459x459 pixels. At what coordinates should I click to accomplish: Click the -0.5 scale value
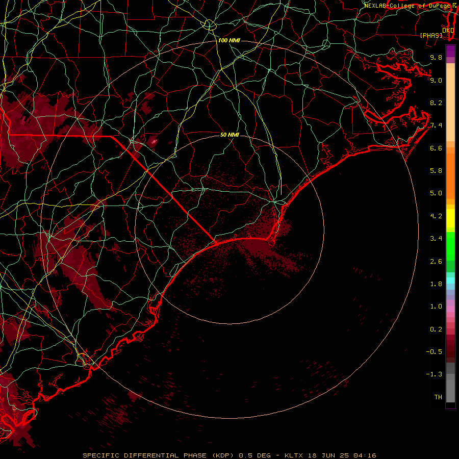click(x=434, y=352)
